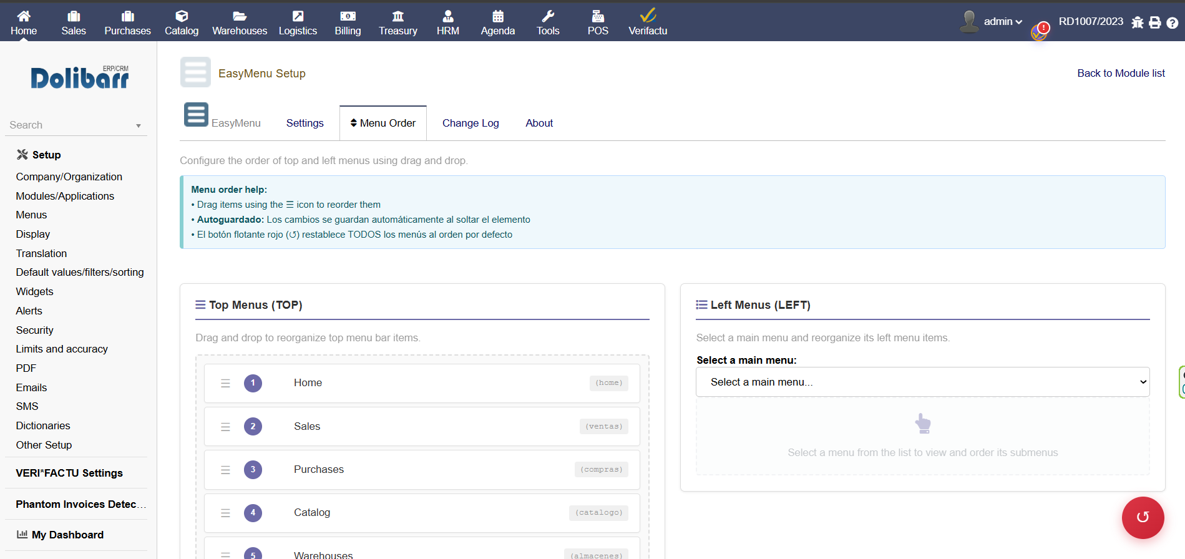This screenshot has width=1185, height=559.
Task: Open the Change Log tab
Action: coord(471,124)
